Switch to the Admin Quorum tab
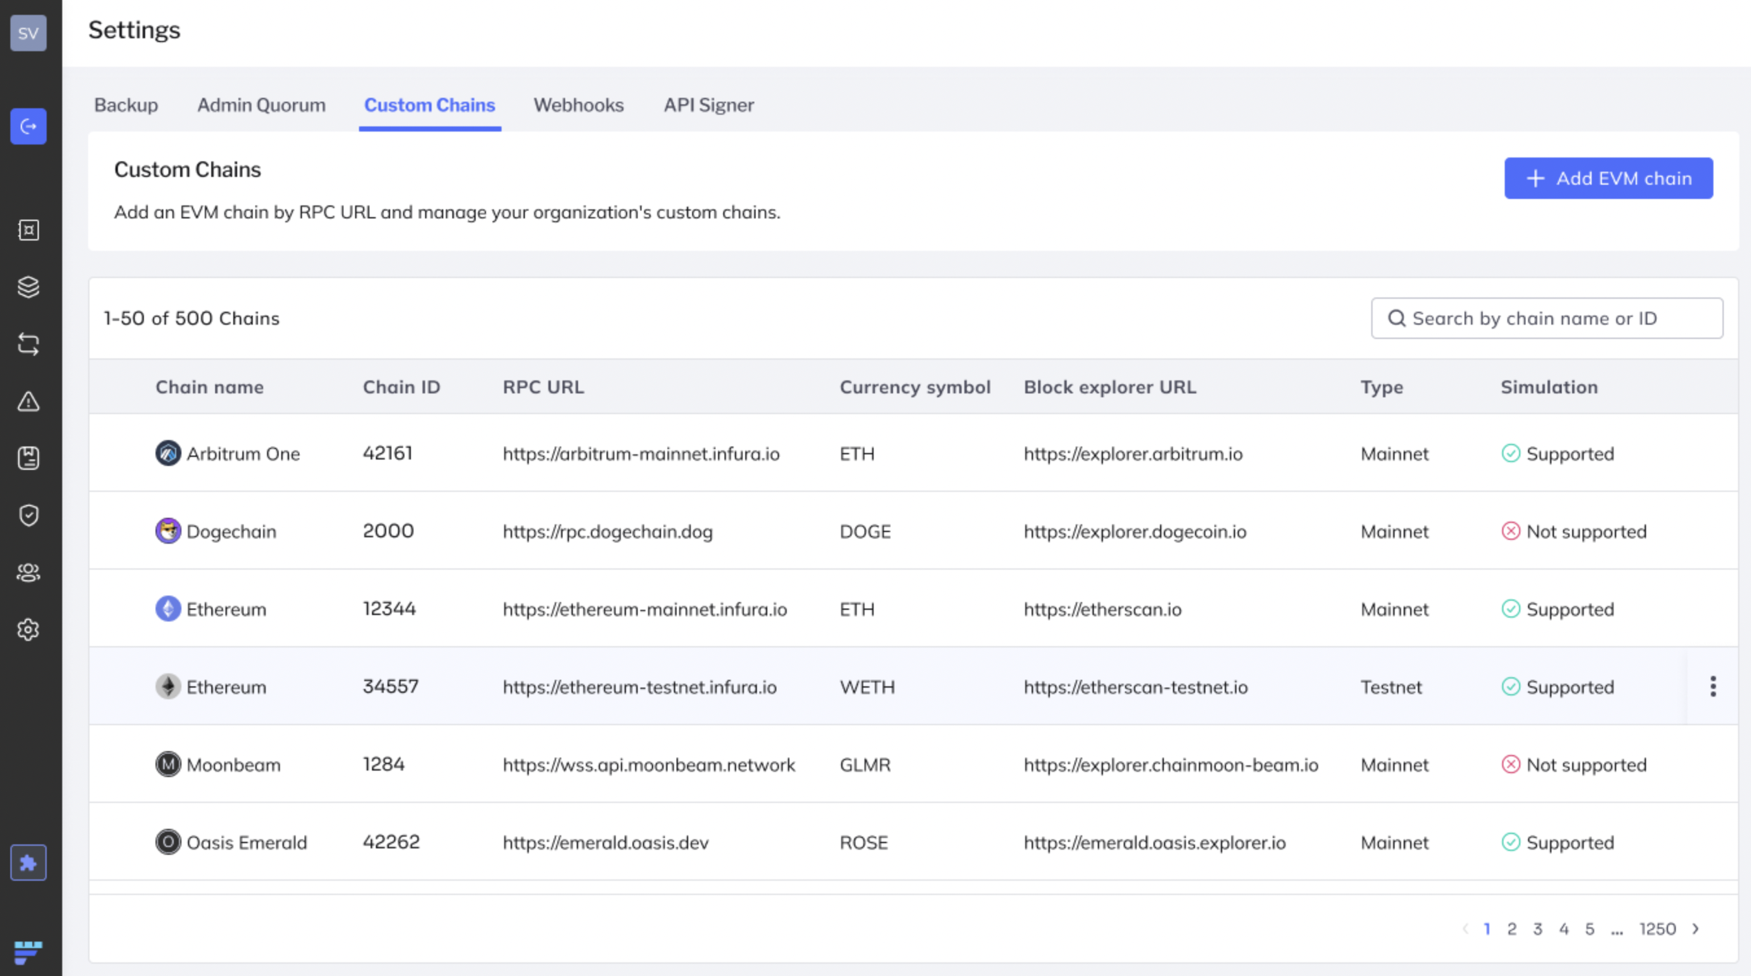Screen dimensions: 1751x976 point(261,105)
